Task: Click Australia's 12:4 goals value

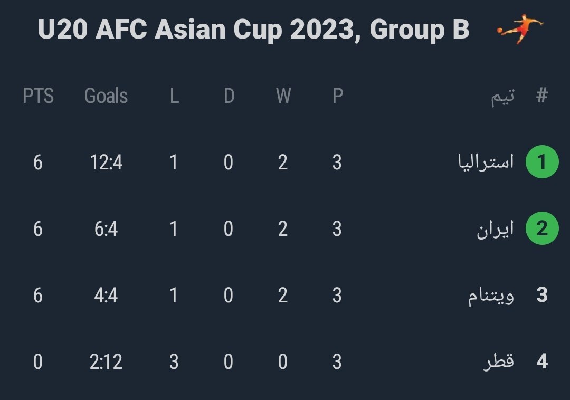Action: pos(106,163)
